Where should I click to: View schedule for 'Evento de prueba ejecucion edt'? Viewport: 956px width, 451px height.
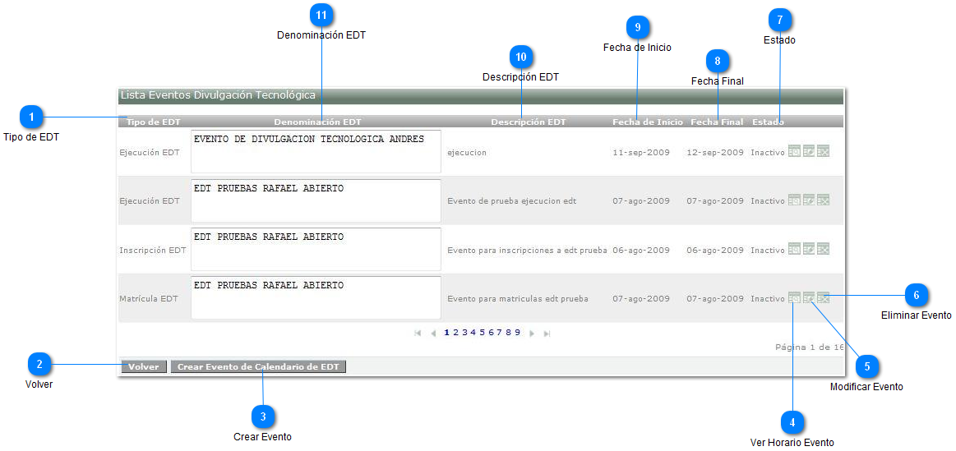coord(794,200)
